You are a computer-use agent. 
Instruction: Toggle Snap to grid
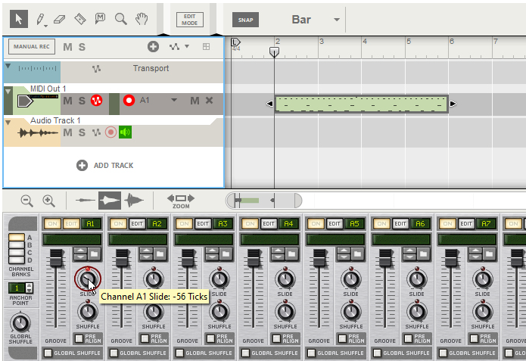click(244, 20)
